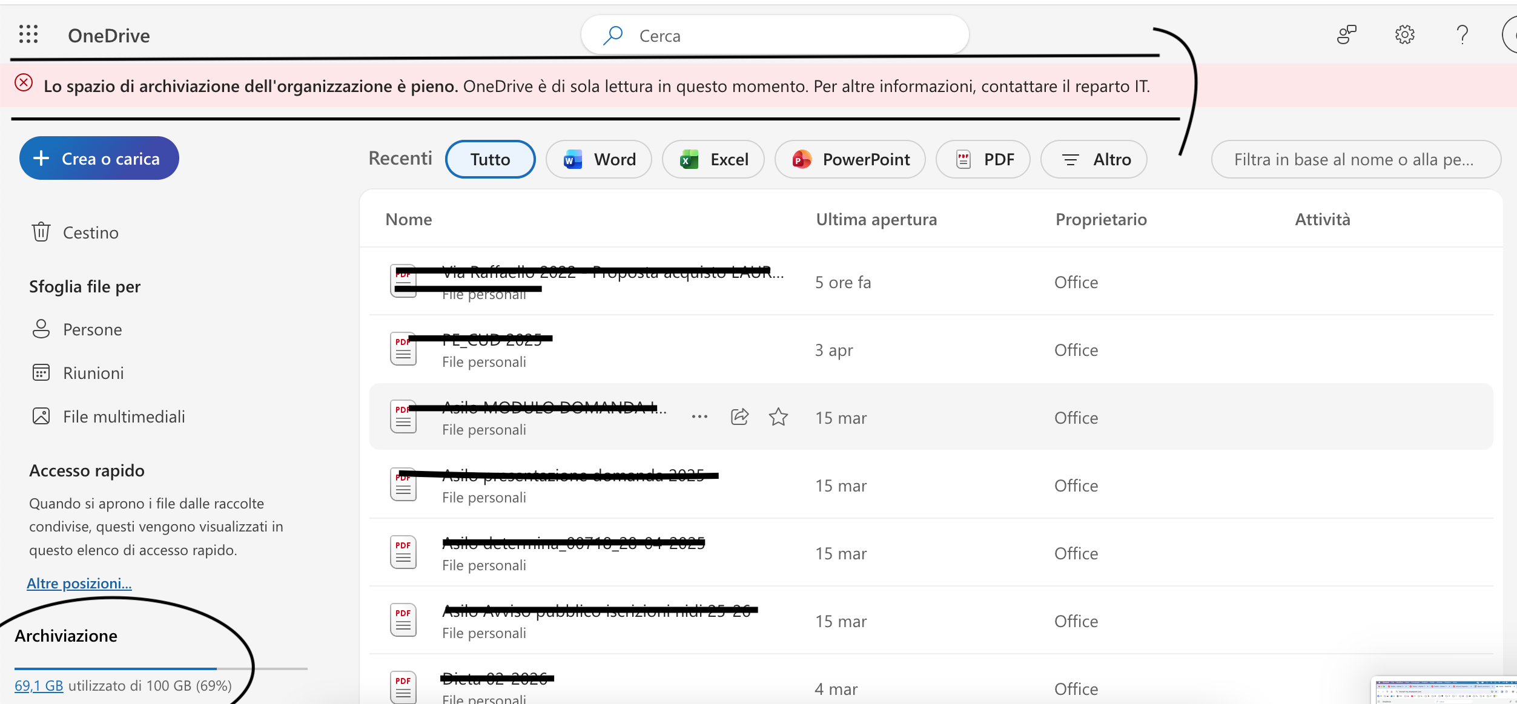Viewport: 1517px width, 704px height.
Task: Open the feedback chat icon
Action: 1346,35
